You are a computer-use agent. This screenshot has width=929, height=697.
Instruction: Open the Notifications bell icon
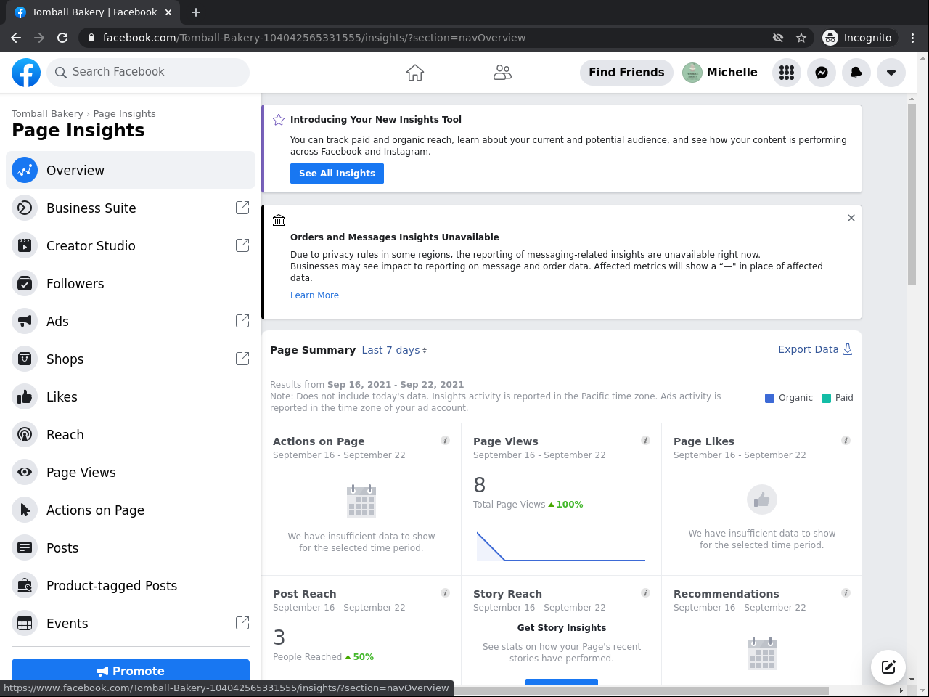(x=856, y=73)
